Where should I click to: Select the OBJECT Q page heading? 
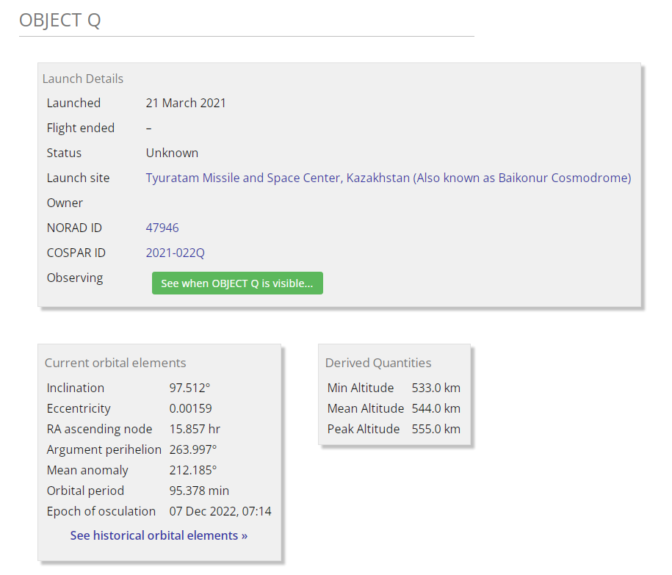(x=60, y=20)
